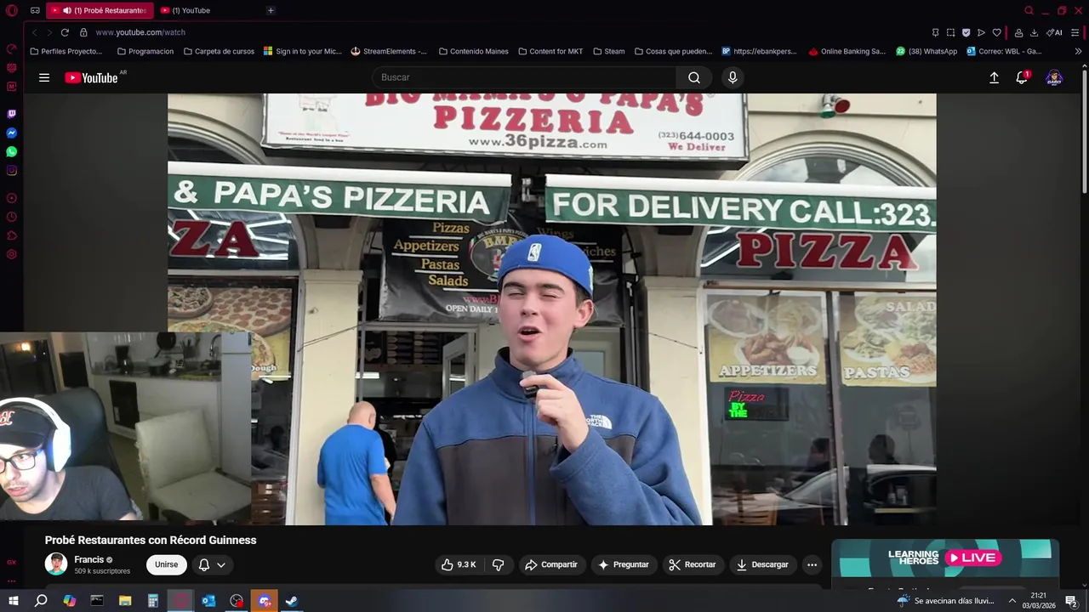Show site security info via padlock icon
This screenshot has width=1089, height=612.
[x=83, y=32]
